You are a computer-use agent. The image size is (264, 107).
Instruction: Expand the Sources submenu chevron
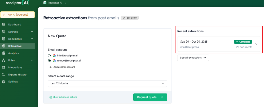(x=32, y=32)
